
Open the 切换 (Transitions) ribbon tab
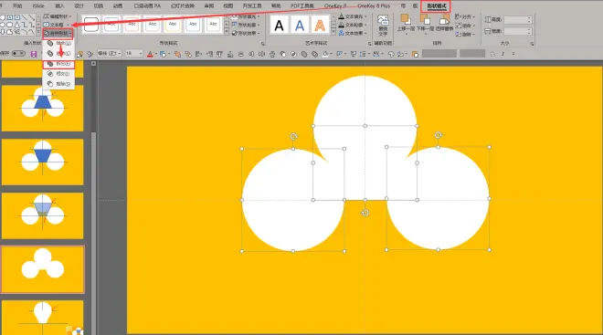pyautogui.click(x=99, y=5)
